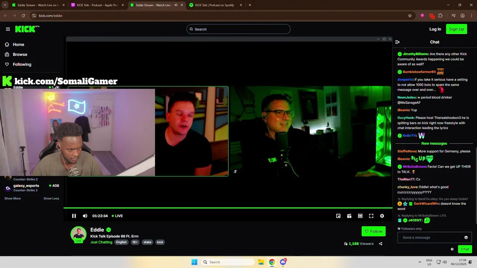Image resolution: width=477 pixels, height=268 pixels.
Task: Switch to first Eddie Stream tab
Action: 38,5
